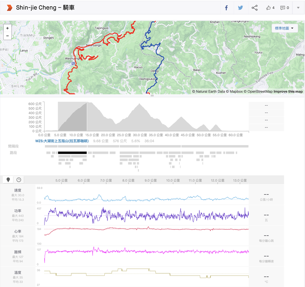Viewport: 305px width, 287px height.
Task: Switch chart axis to distance pin icon
Action: pyautogui.click(x=8, y=179)
